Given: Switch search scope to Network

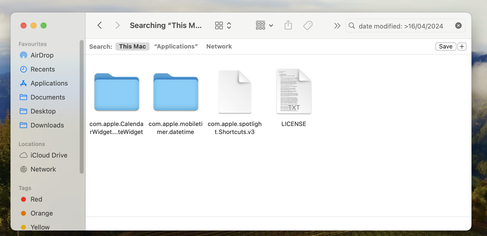Looking at the screenshot, I should point(219,46).
